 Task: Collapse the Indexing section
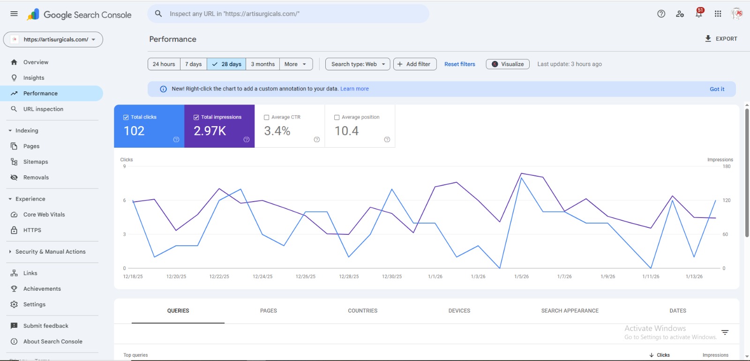(x=10, y=130)
